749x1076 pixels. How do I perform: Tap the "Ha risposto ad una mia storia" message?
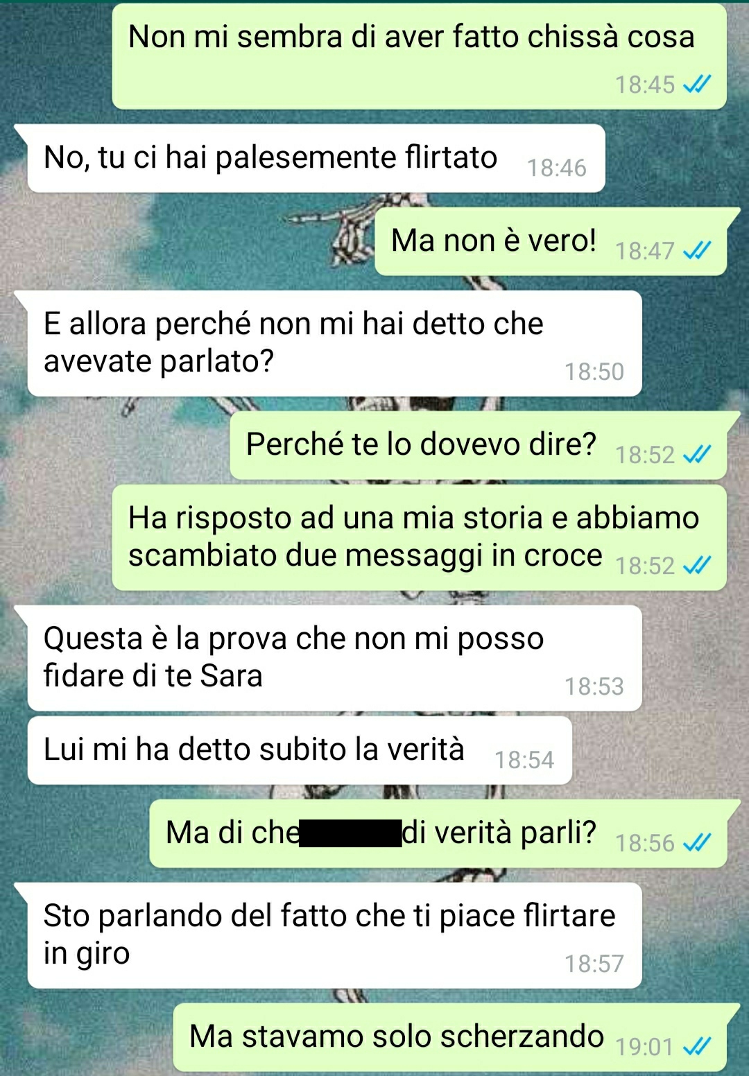[419, 537]
